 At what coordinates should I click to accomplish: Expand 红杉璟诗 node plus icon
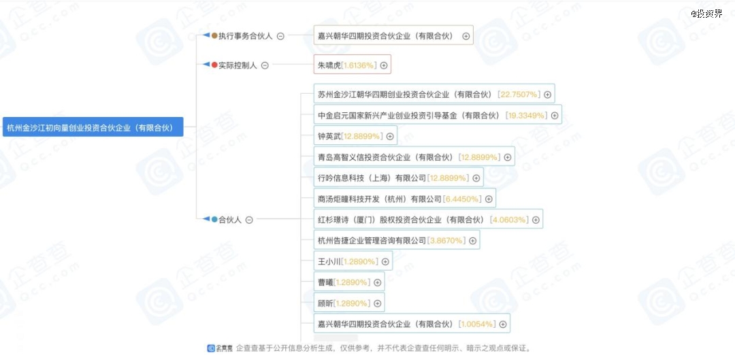coord(536,220)
